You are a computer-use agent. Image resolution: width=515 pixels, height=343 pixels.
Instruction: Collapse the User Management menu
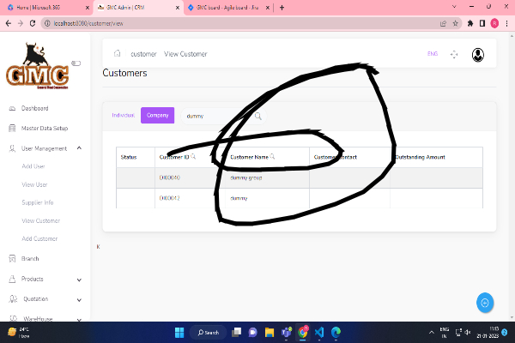[79, 148]
